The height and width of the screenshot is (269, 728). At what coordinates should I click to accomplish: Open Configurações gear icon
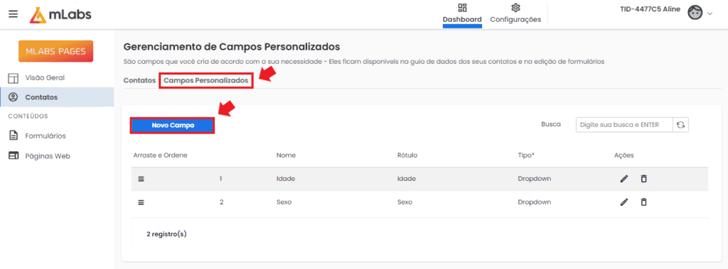[x=515, y=8]
